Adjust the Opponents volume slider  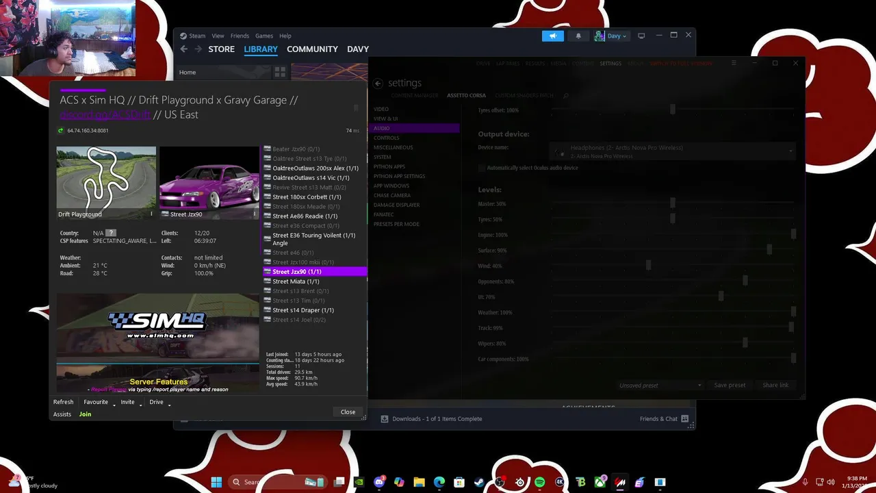click(x=745, y=281)
